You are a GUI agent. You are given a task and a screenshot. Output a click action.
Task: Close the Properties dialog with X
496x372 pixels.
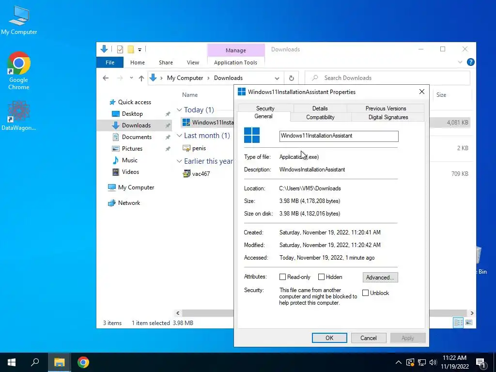click(422, 92)
